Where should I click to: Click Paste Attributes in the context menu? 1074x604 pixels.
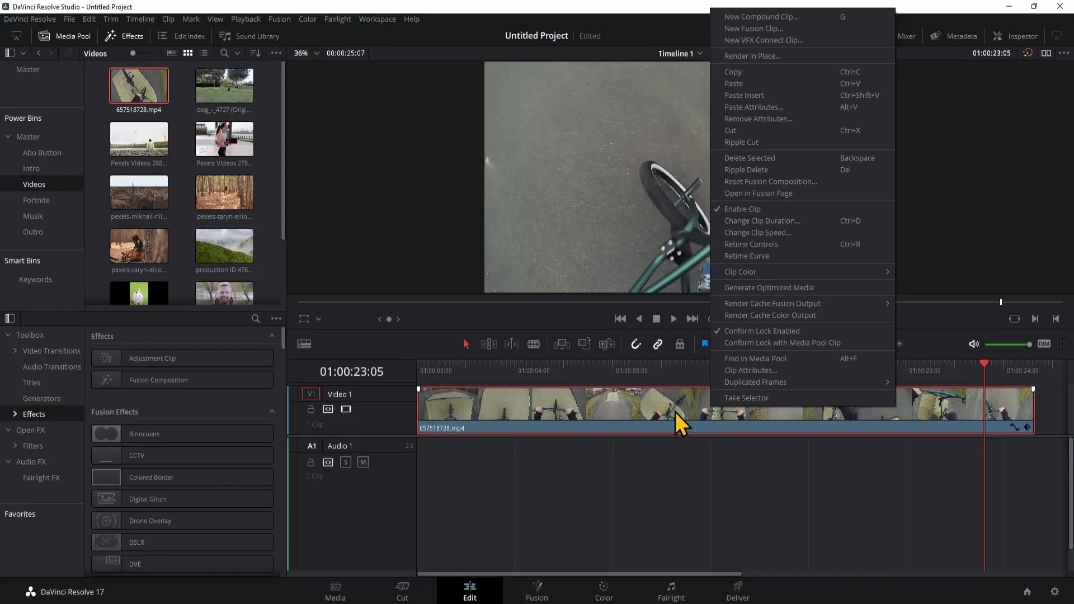tap(754, 107)
